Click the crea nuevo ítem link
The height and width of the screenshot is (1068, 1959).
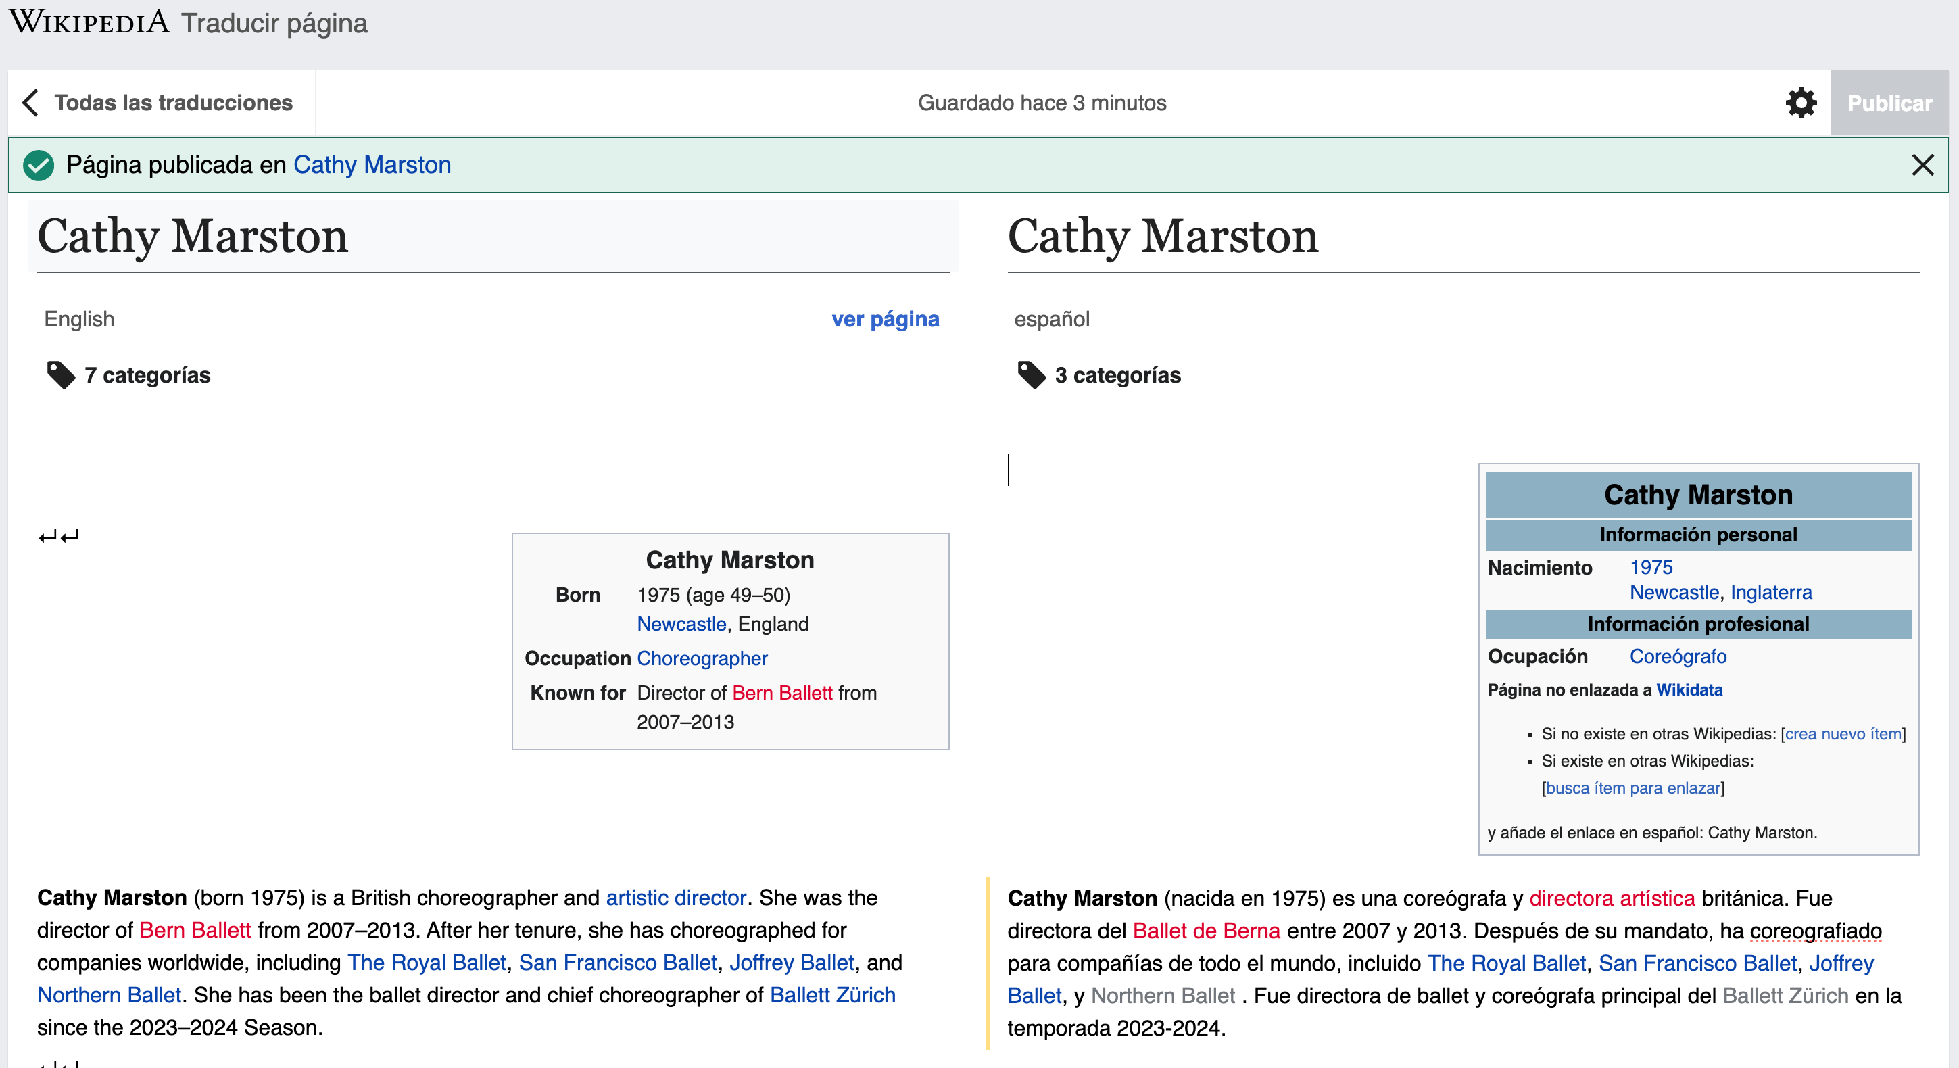click(x=1843, y=734)
